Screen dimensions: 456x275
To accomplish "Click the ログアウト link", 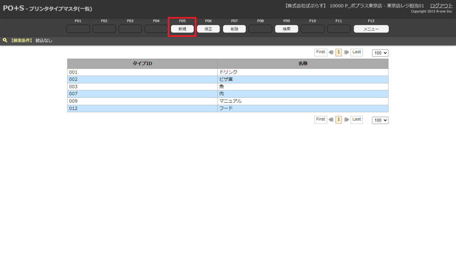I will coord(441,6).
